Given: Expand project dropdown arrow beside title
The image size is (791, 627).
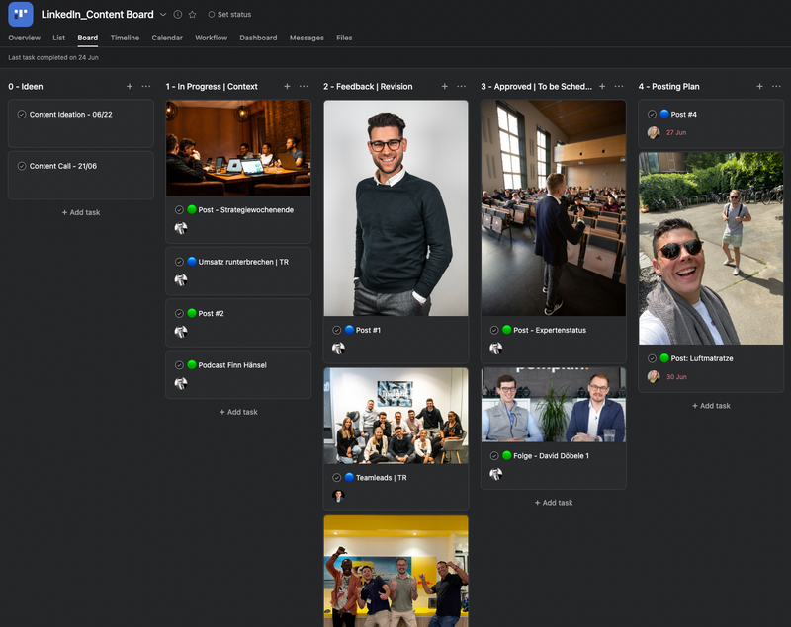Looking at the screenshot, I should coord(163,15).
